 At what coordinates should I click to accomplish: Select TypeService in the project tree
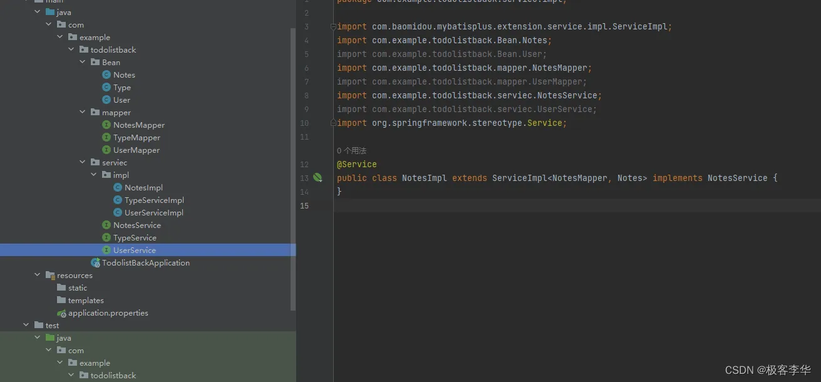pos(135,237)
